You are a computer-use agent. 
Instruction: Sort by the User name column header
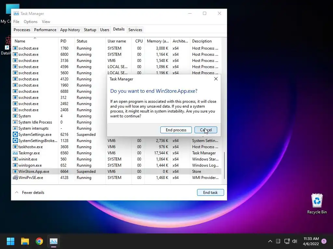coord(118,41)
